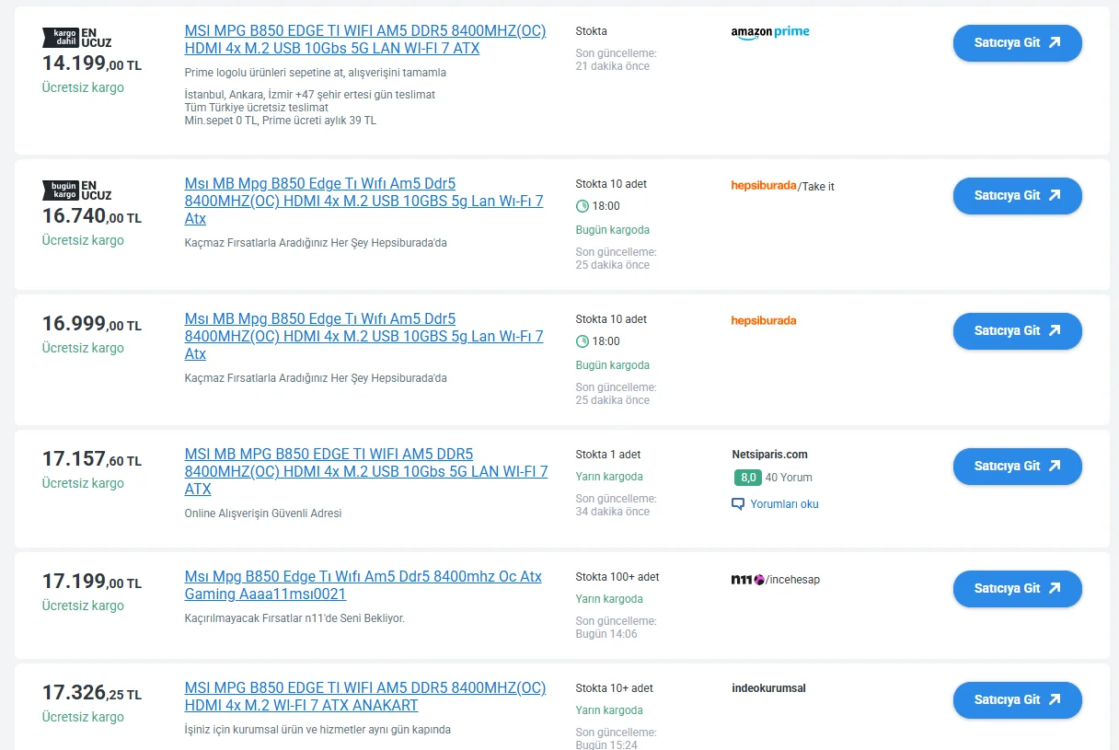Viewport: 1119px width, 750px height.
Task: Click Satıcıya Git for the n11 incehesap offer
Action: (x=1017, y=588)
